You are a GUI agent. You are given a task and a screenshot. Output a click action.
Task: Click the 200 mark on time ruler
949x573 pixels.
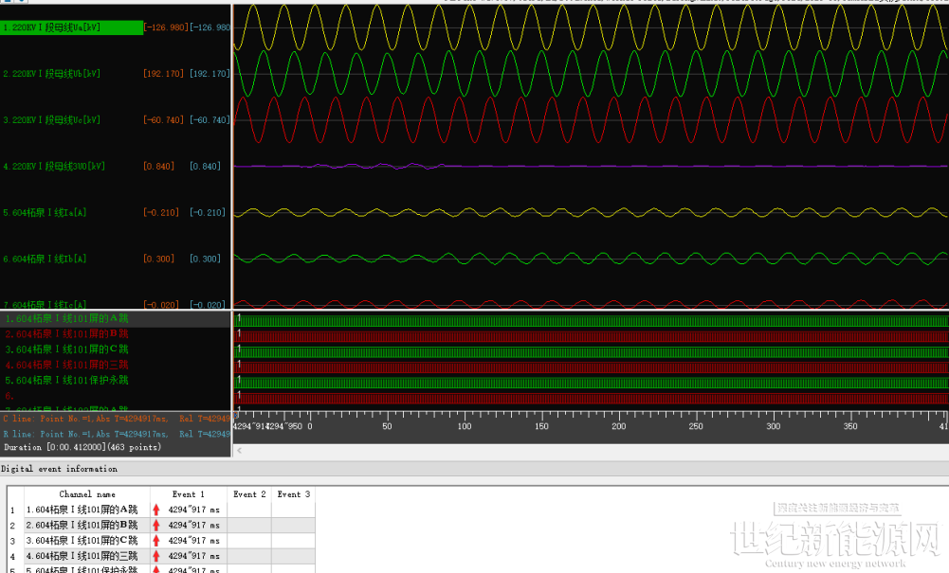619,427
